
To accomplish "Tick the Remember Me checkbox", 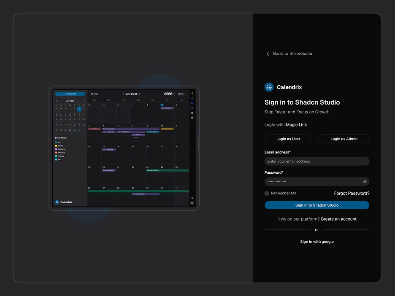I will 267,193.
